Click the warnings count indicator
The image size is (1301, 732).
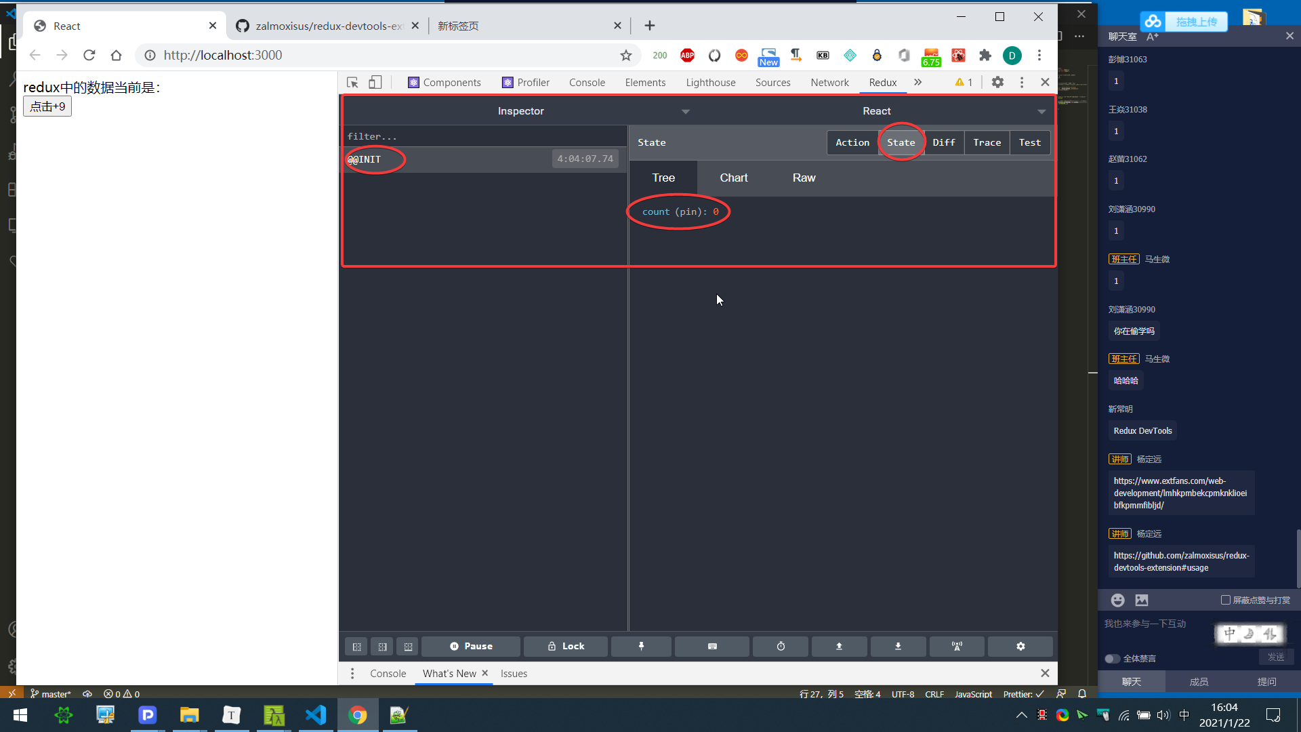pyautogui.click(x=964, y=82)
